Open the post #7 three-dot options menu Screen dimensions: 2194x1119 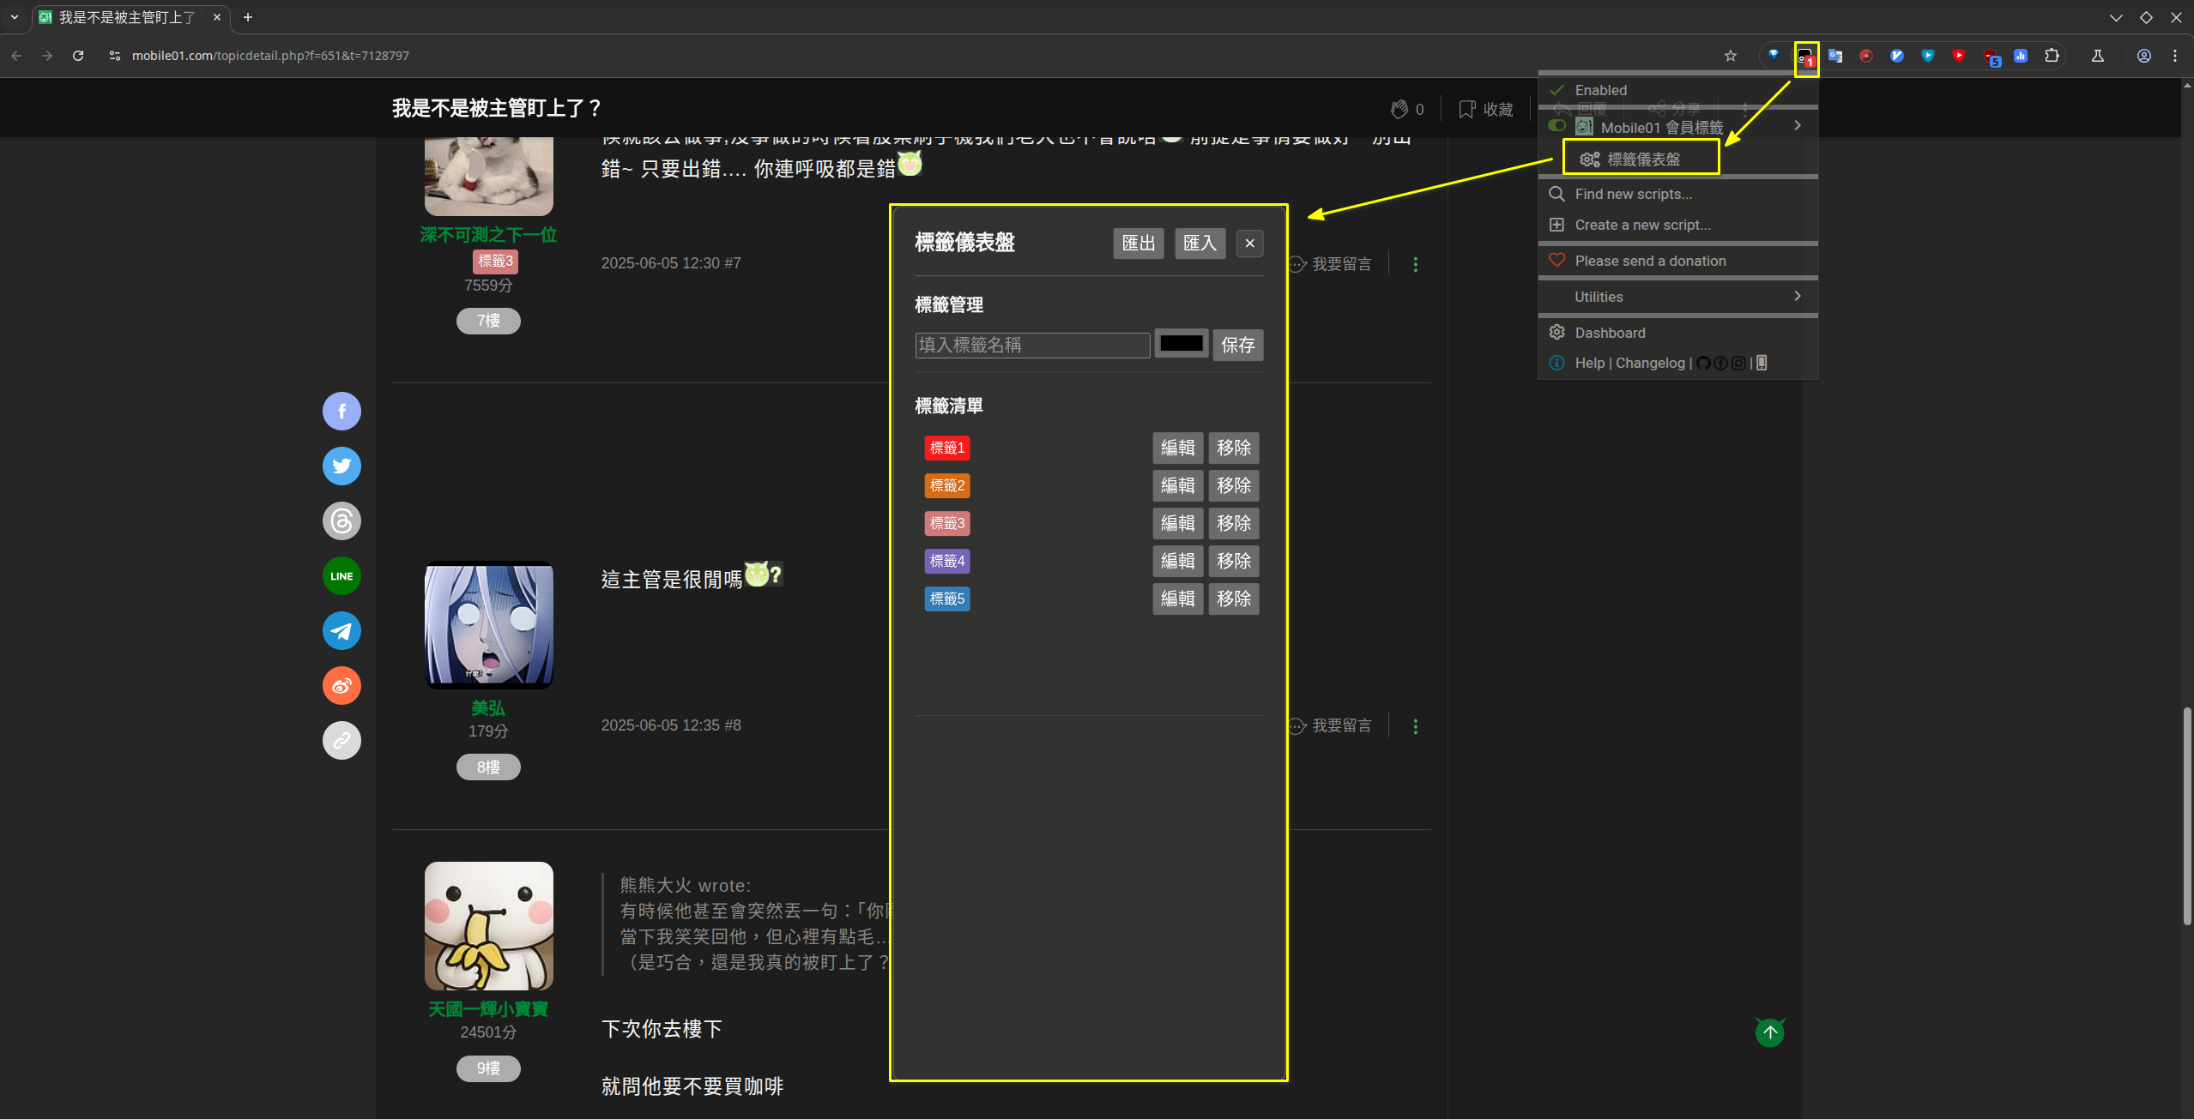pyautogui.click(x=1416, y=265)
